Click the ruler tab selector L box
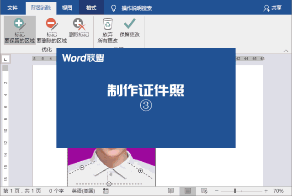The height and width of the screenshot is (196, 292). (5, 59)
